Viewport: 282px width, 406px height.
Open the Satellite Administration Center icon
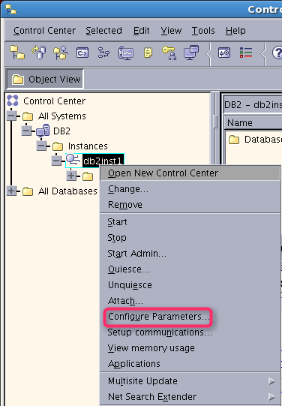point(61,53)
